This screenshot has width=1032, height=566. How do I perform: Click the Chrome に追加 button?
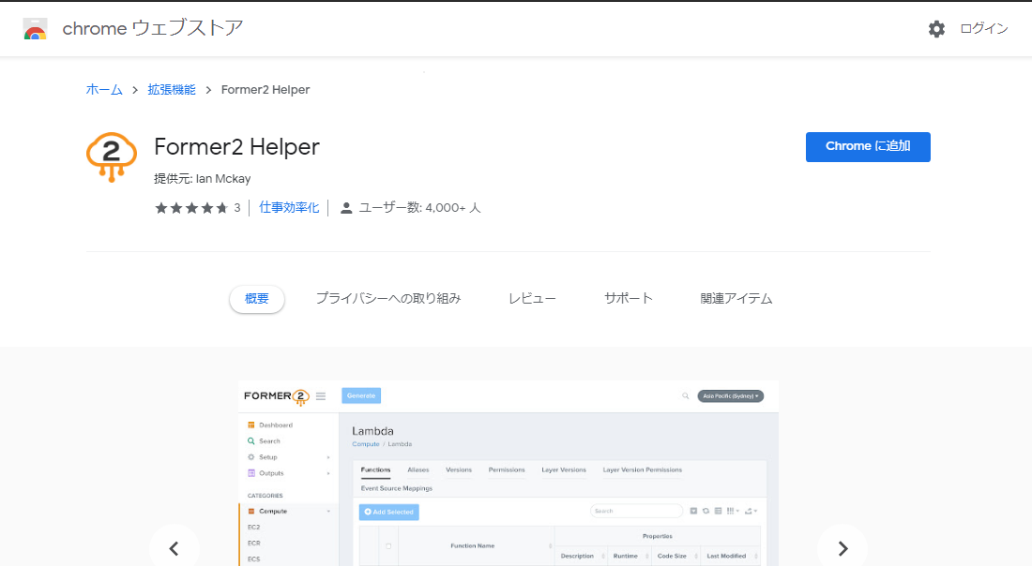point(868,146)
